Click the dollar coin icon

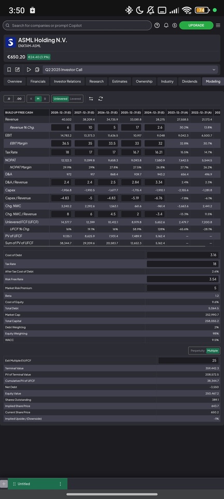pos(175,25)
